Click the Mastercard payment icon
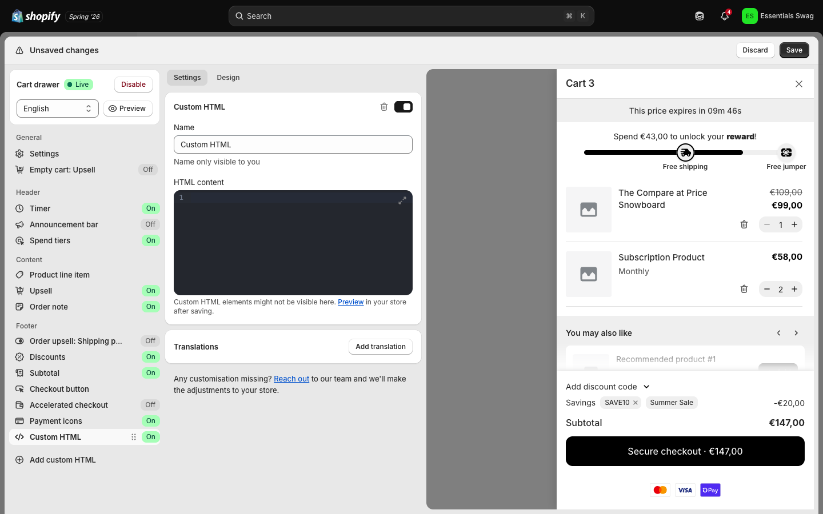The height and width of the screenshot is (514, 823). tap(660, 490)
